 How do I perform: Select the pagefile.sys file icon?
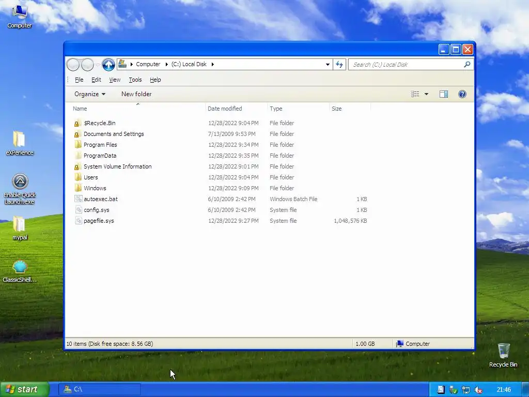coord(78,220)
